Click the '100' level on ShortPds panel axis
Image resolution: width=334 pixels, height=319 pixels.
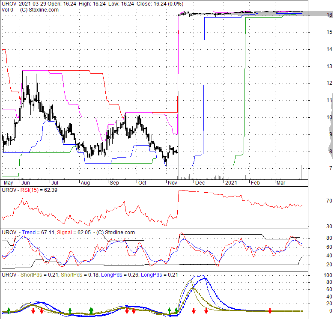point(328,275)
